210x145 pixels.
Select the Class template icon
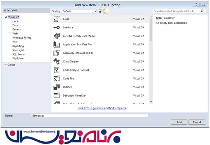(57, 19)
